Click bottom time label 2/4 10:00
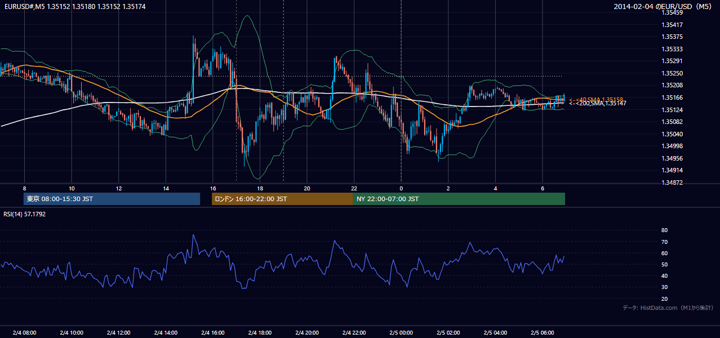Image resolution: width=720 pixels, height=338 pixels. (71, 332)
